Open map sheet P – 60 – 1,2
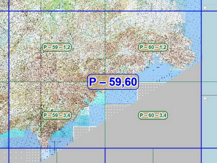 point(153,47)
